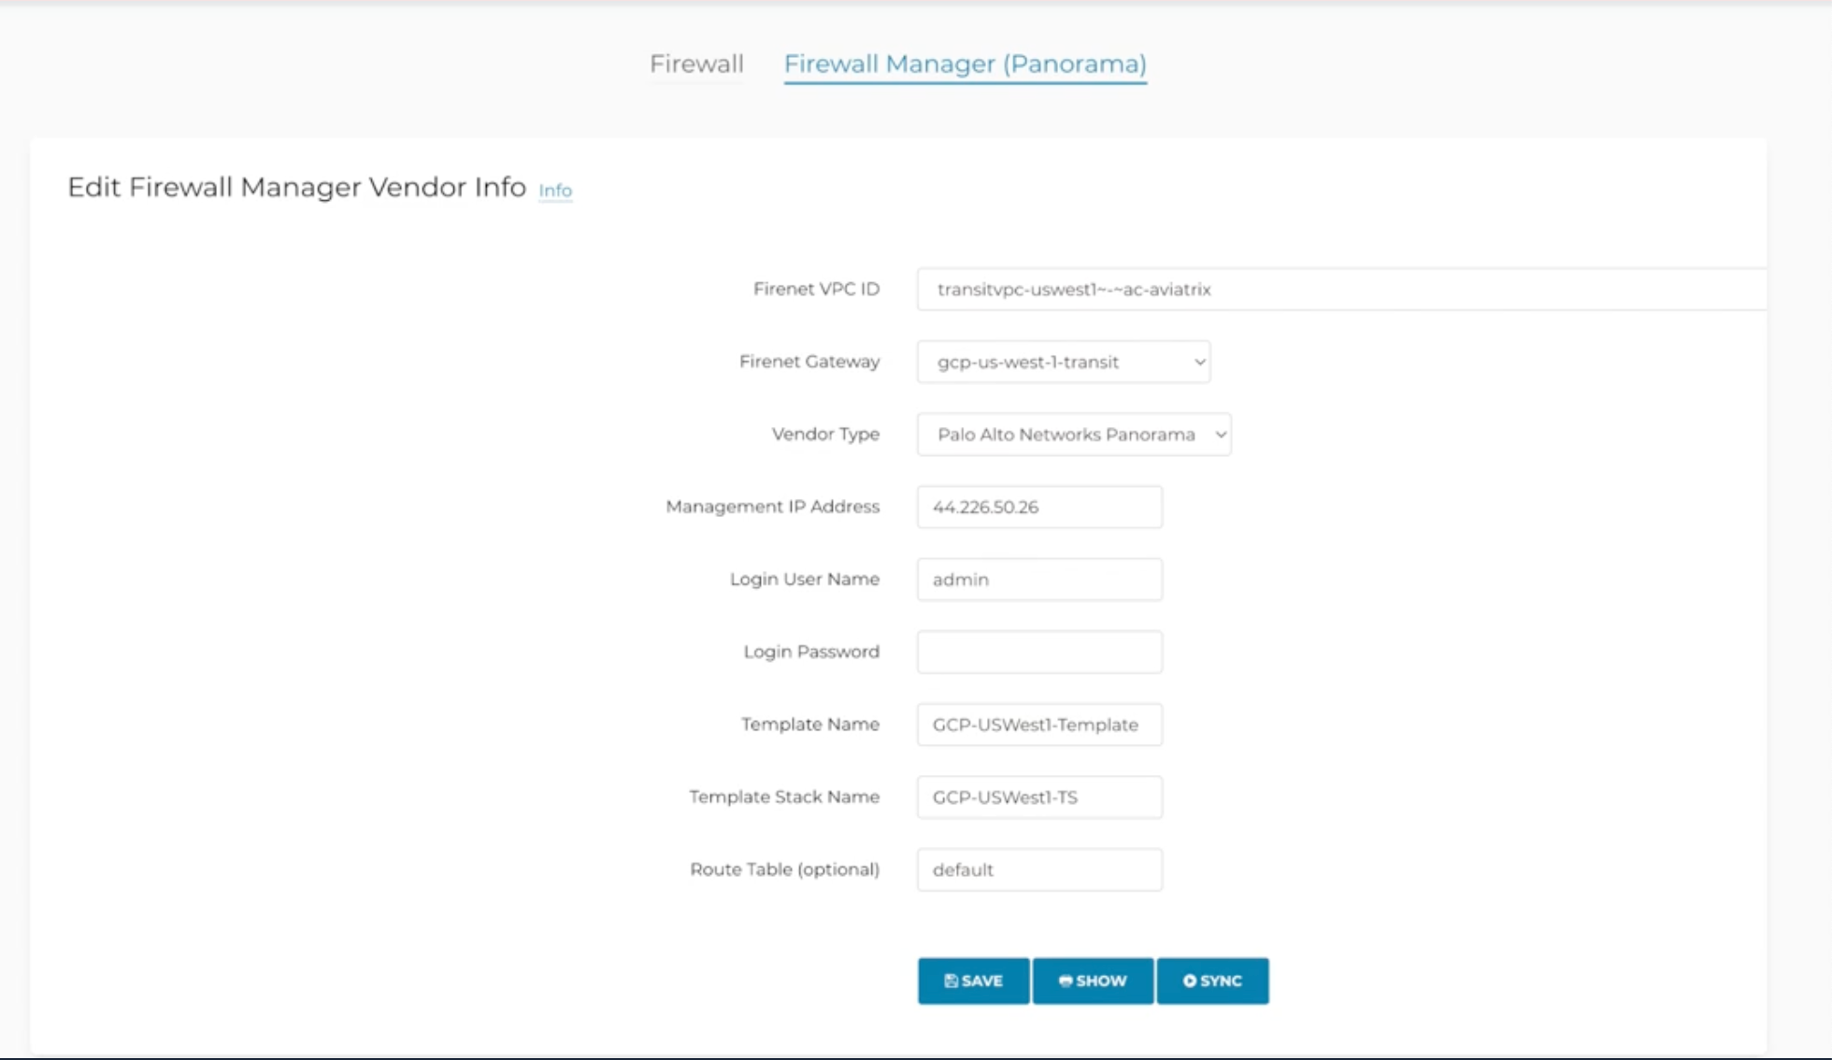The image size is (1832, 1060).
Task: Click the Route Table (optional) field
Action: point(1038,868)
